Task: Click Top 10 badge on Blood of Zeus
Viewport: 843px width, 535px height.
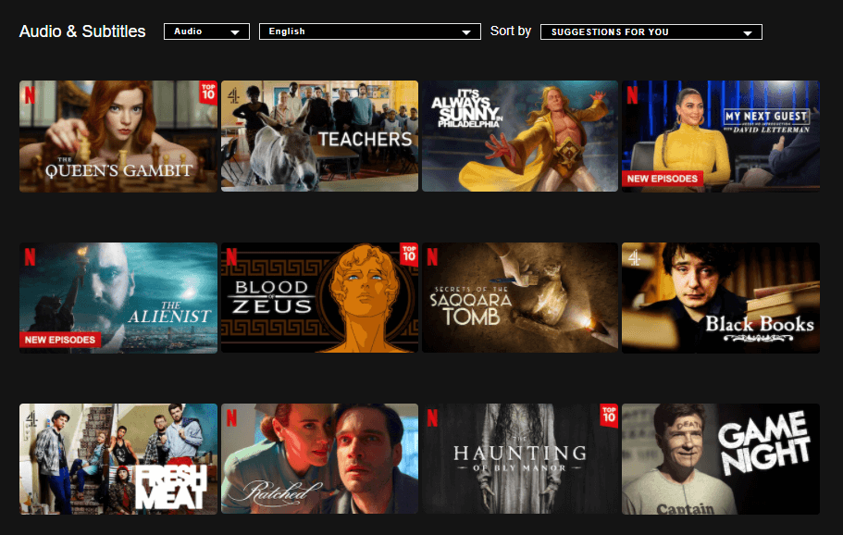Action: (409, 254)
